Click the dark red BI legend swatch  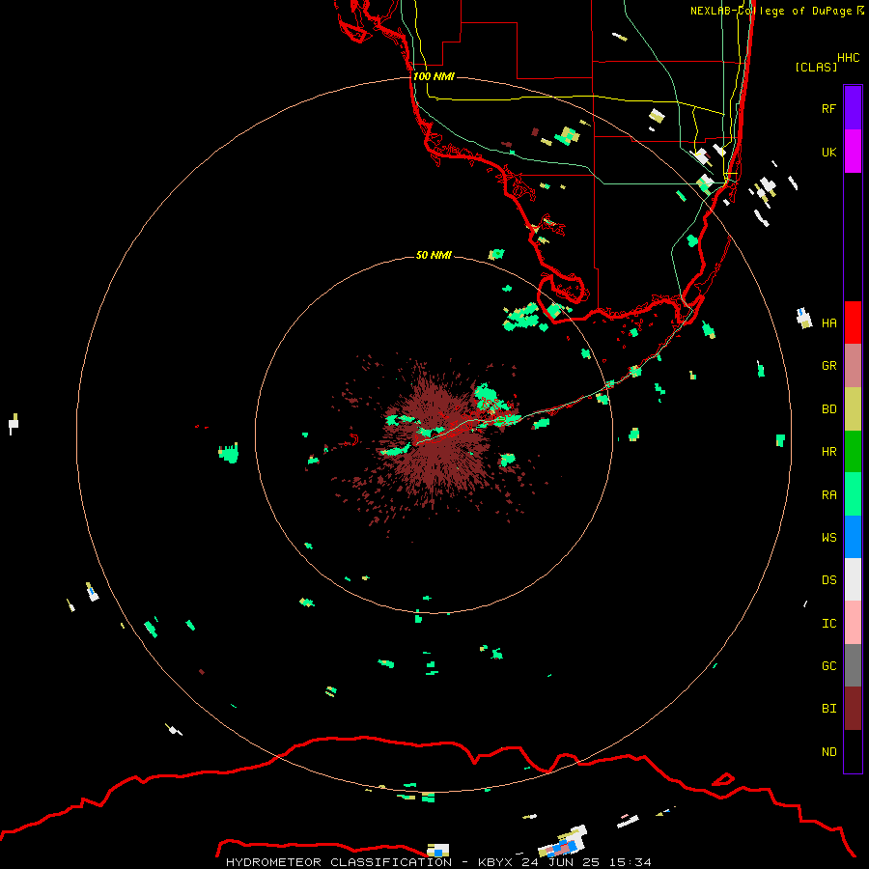coord(853,709)
